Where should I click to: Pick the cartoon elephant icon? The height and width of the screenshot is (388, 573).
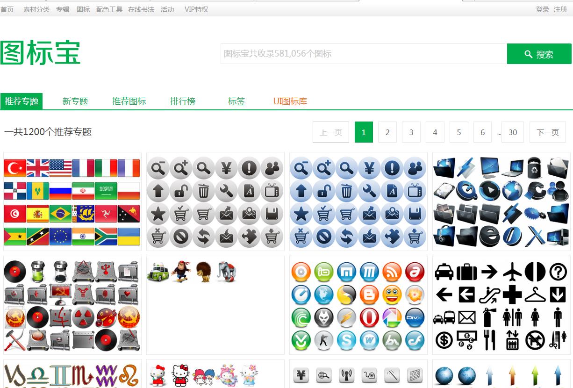tap(227, 272)
